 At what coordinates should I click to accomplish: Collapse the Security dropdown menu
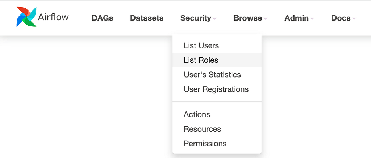[x=198, y=18]
